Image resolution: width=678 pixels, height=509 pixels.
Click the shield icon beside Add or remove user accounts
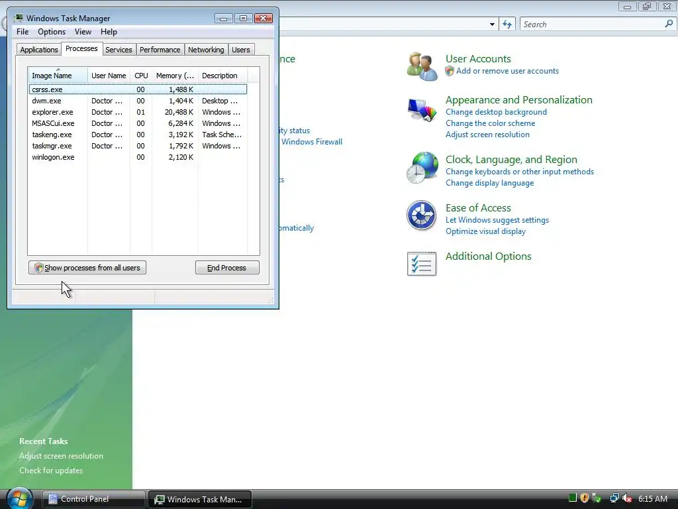[450, 71]
